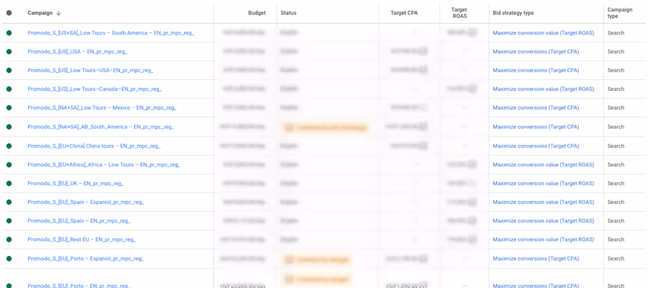
Task: Click 'Search' campaign type in Low Tours-Canada row
Action: coord(616,89)
